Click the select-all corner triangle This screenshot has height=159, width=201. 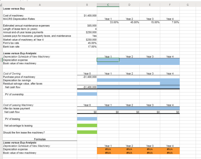click(1, 5)
